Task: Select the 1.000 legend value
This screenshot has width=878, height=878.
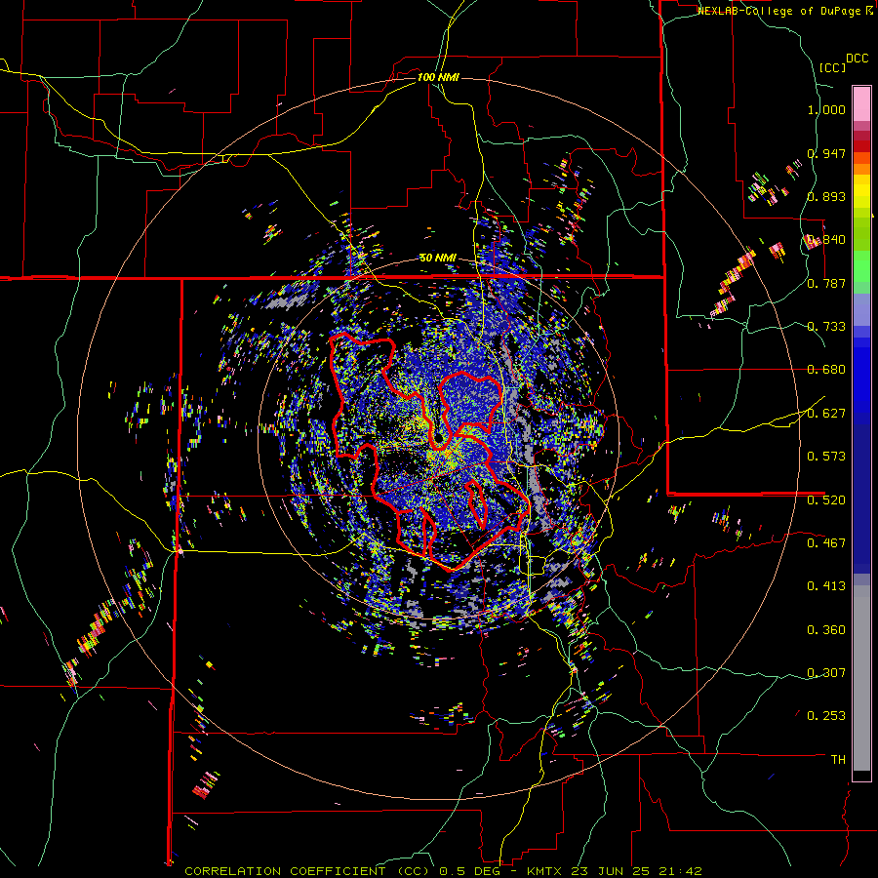Action: (826, 109)
